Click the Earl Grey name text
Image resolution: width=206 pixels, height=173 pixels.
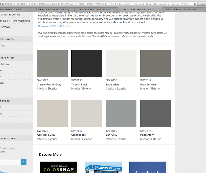[111, 135]
